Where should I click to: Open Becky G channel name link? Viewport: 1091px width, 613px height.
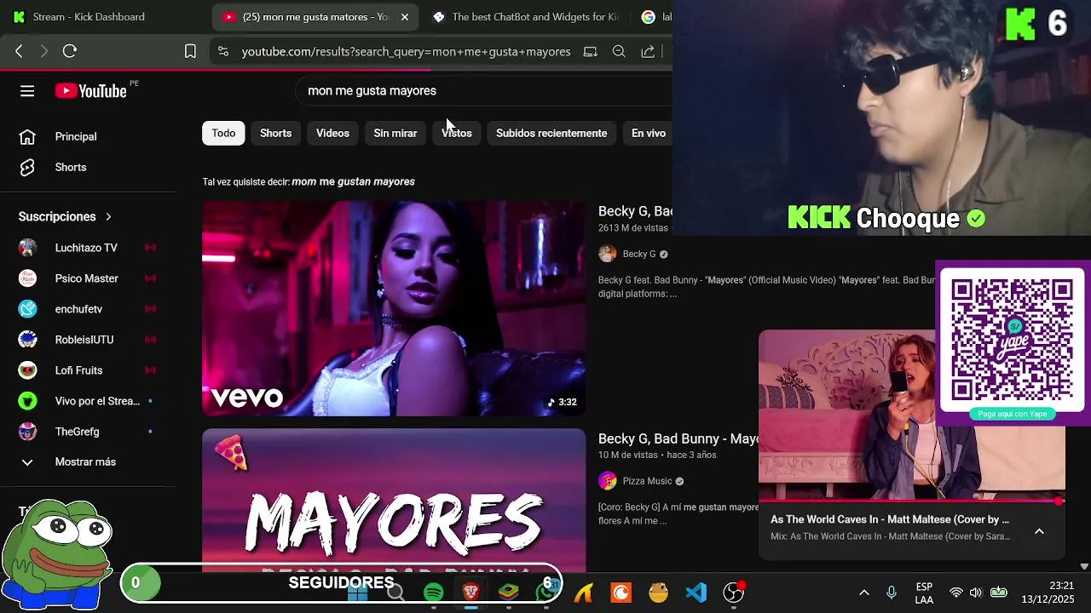click(x=639, y=254)
